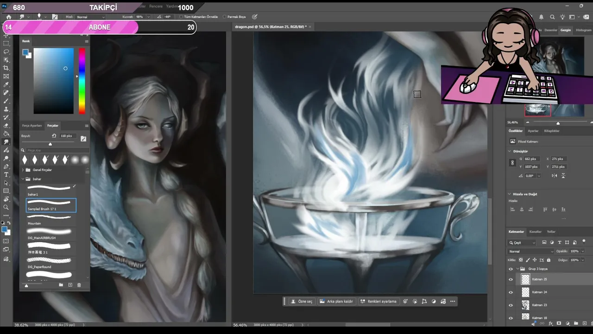593x334 pixels.
Task: Delete the selected brush with trash icon
Action: pos(79,285)
